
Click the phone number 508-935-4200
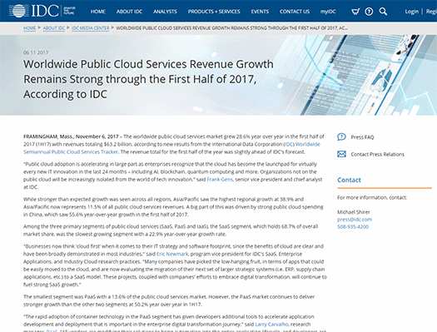tap(353, 226)
